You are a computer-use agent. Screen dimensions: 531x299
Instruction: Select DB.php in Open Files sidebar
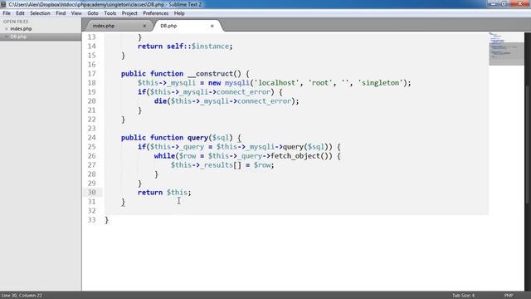click(18, 37)
